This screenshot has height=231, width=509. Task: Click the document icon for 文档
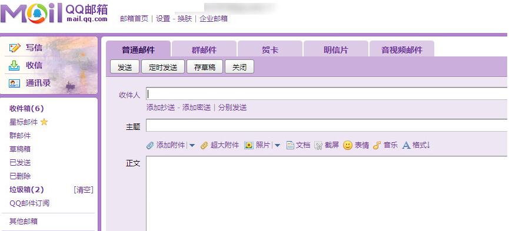pos(290,145)
